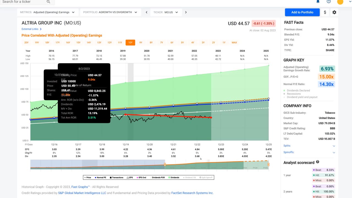Open the Ticker MO:US dropdown
Image resolution: width=352 pixels, height=198 pixels.
166,12
